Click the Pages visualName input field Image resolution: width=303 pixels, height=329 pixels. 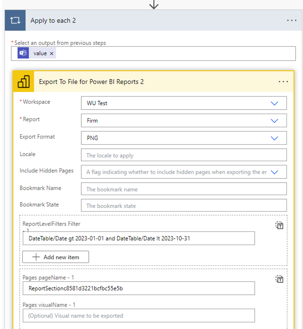point(138,315)
